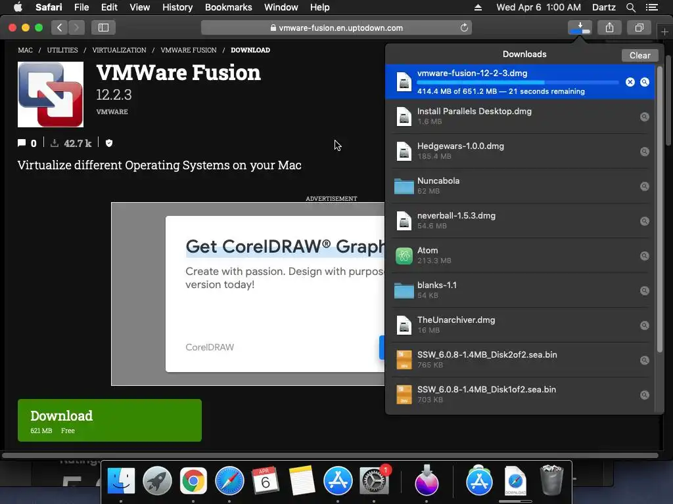This screenshot has height=504, width=673.
Task: Reveal blanks-1.1 folder in Finder
Action: point(645,291)
